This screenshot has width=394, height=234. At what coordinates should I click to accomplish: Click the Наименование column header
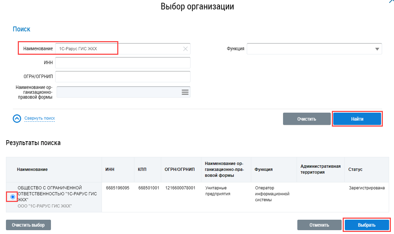point(32,169)
